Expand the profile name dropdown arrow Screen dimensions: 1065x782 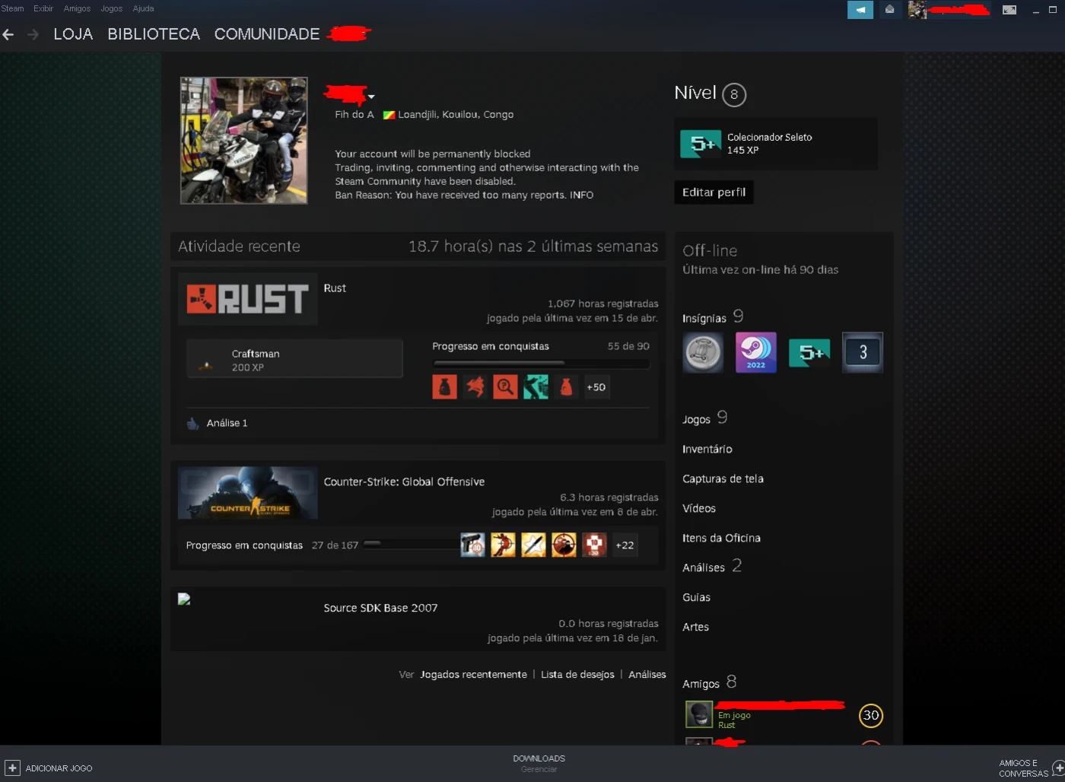(371, 97)
